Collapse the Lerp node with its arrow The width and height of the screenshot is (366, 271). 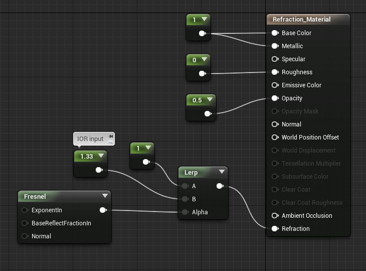pos(222,172)
